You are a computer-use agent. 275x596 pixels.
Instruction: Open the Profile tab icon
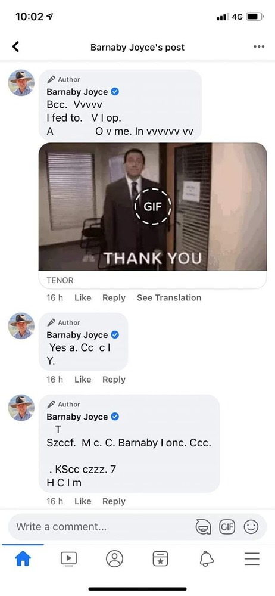point(114,559)
